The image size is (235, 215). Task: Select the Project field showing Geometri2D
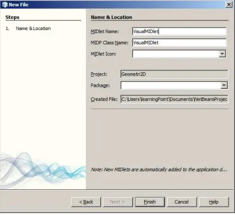click(x=174, y=74)
